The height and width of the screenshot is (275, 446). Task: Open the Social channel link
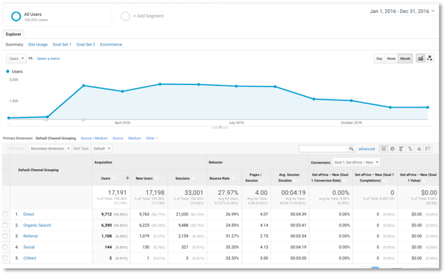click(29, 247)
